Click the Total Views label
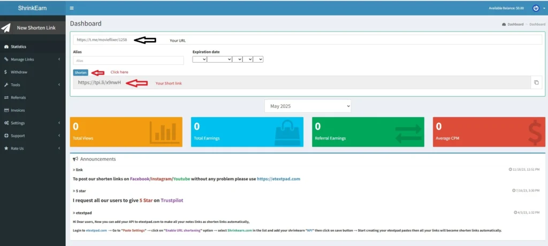Screen dimensions: 548x246 [83, 138]
